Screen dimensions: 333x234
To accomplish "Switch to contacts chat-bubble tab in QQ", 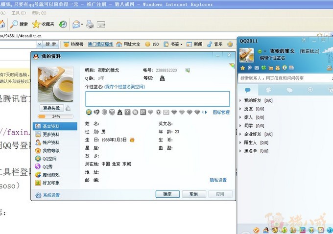I will point(248,90).
